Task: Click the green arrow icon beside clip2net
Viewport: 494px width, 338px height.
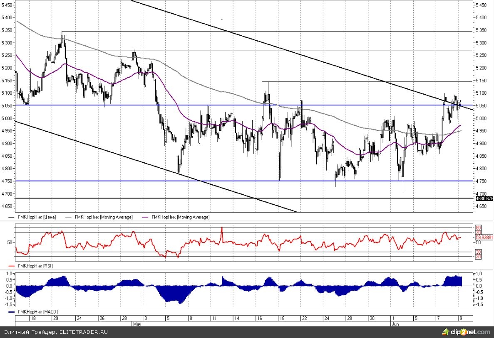Action: [x=445, y=332]
